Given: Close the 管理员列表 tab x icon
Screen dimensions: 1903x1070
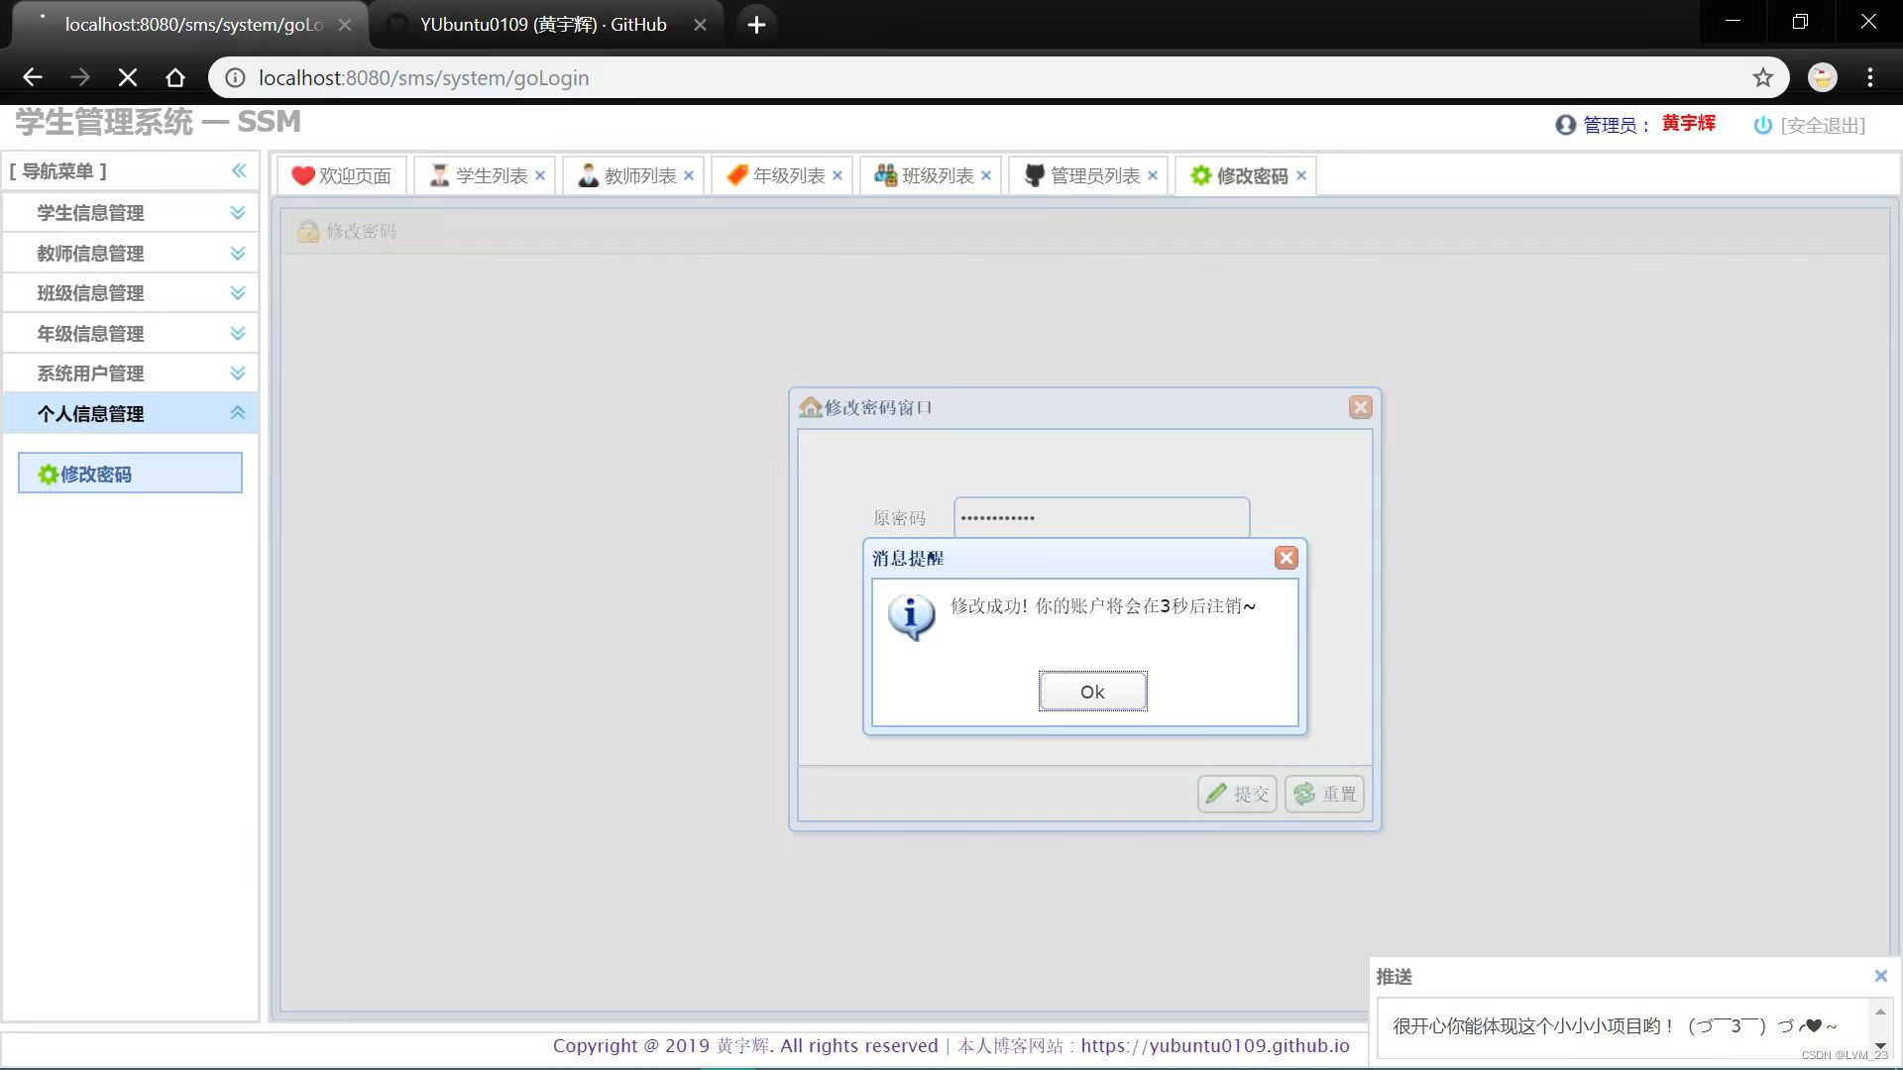Looking at the screenshot, I should 1153,176.
